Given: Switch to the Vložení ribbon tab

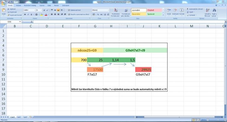Looking at the screenshot, I should (x=18, y=6).
